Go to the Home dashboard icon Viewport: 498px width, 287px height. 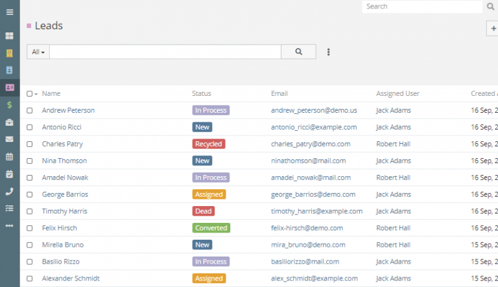(x=10, y=36)
